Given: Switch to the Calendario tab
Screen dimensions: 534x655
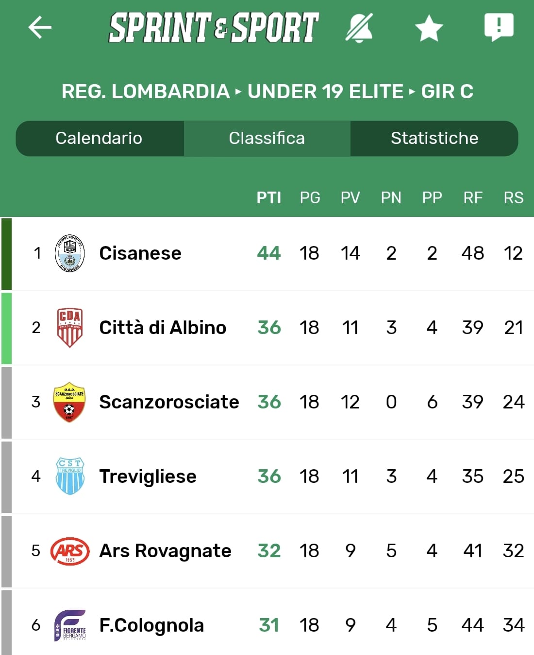Looking at the screenshot, I should click(x=99, y=138).
